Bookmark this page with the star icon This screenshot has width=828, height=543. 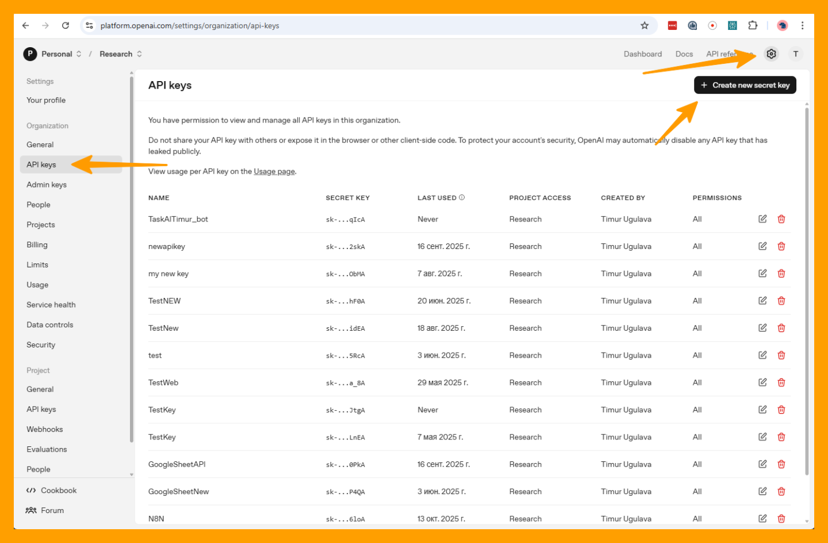(x=645, y=25)
